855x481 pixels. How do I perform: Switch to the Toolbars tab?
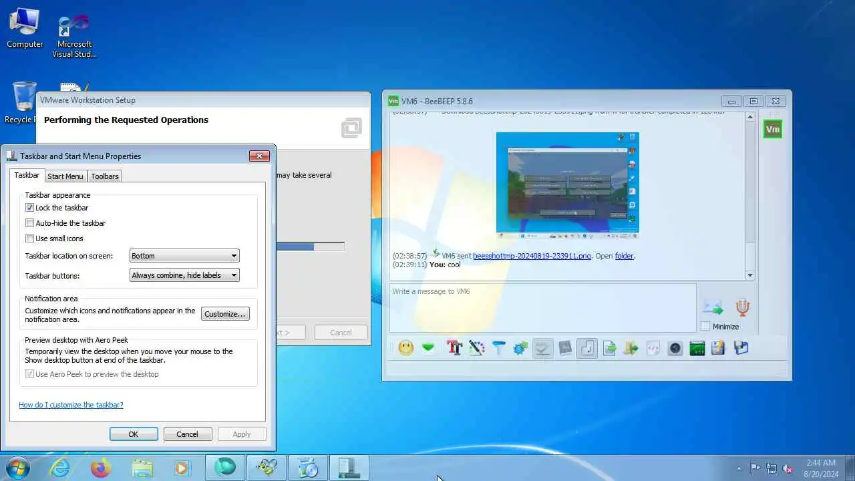click(x=105, y=176)
